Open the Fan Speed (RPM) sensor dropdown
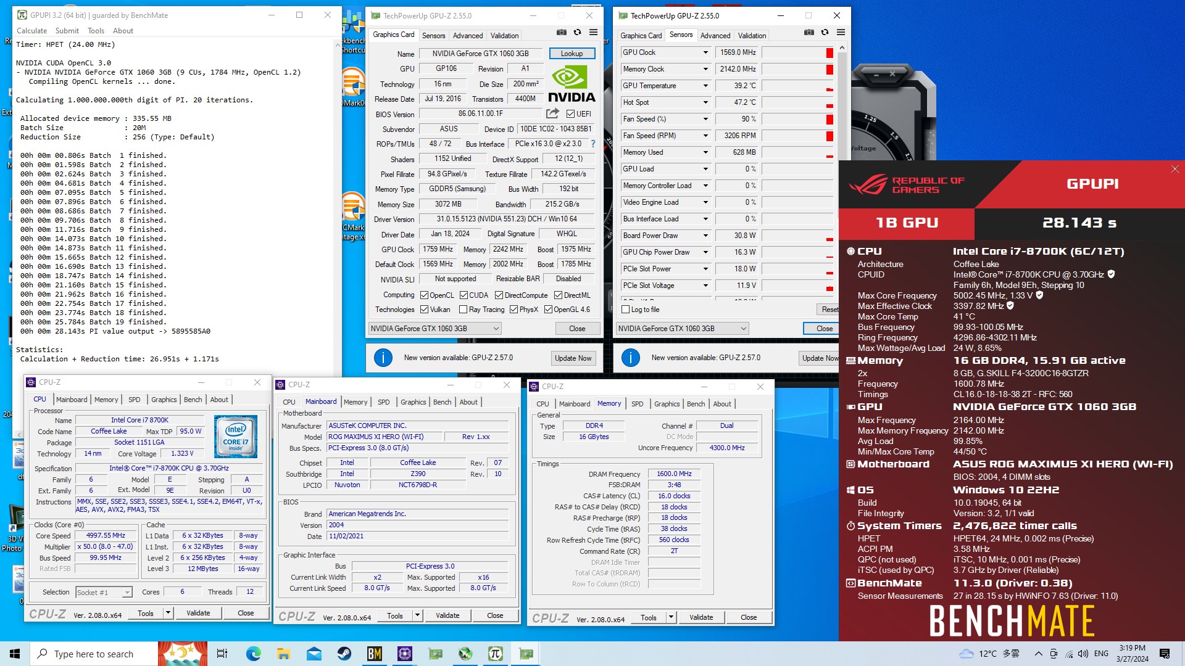 tap(705, 136)
